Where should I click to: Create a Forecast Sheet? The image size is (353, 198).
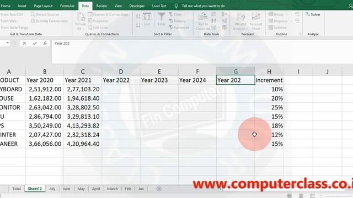click(x=256, y=21)
